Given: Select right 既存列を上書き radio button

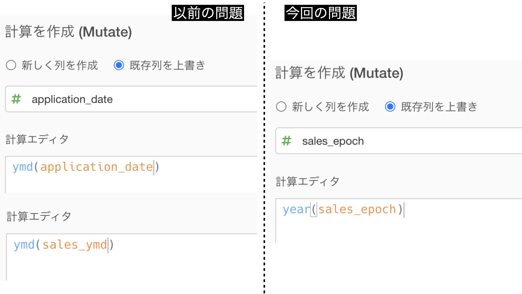Looking at the screenshot, I should [x=390, y=107].
